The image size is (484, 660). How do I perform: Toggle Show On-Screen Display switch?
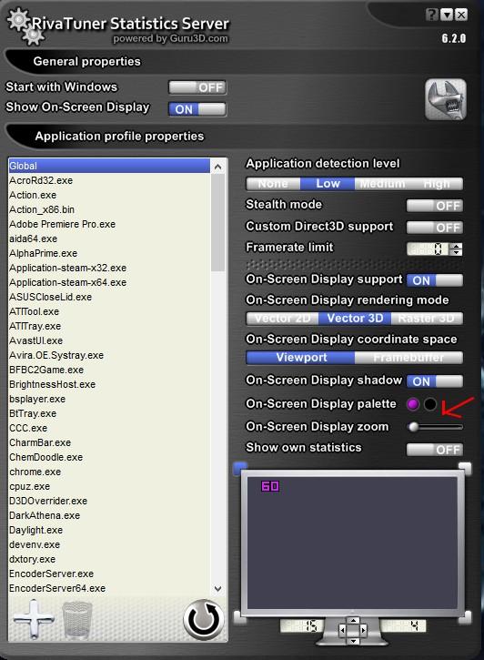point(197,109)
